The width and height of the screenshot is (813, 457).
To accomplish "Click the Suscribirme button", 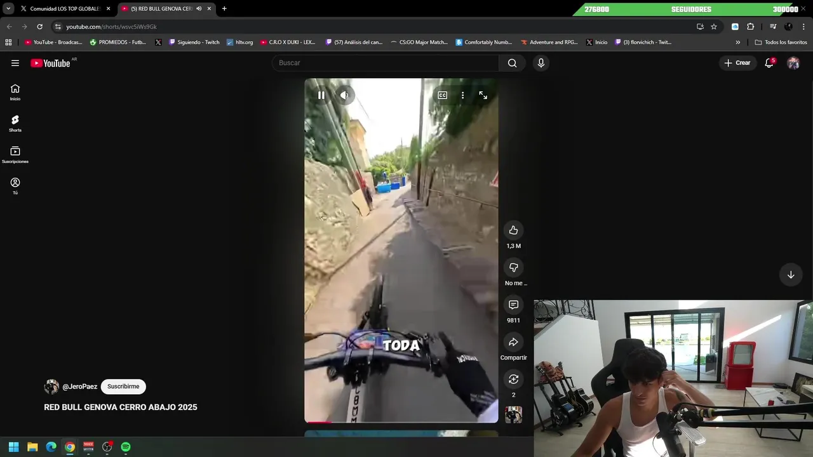I will pyautogui.click(x=123, y=387).
